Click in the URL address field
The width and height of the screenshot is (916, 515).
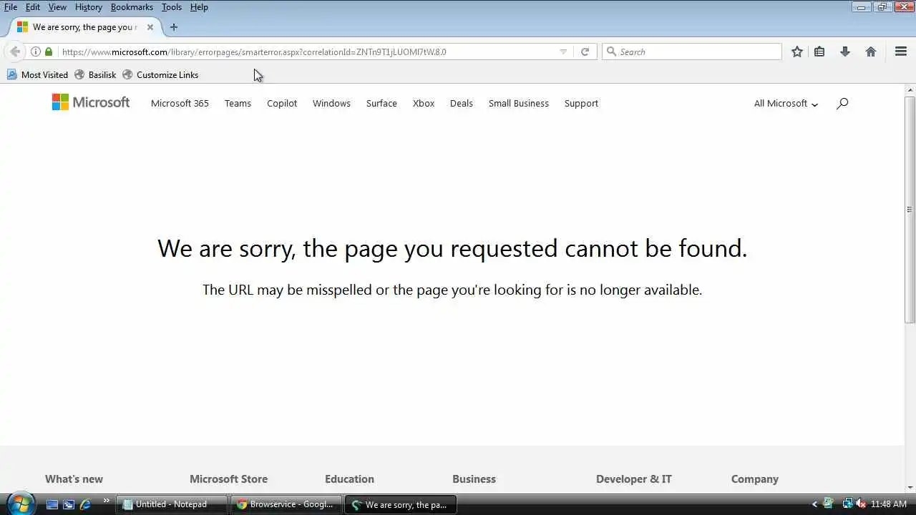point(308,51)
